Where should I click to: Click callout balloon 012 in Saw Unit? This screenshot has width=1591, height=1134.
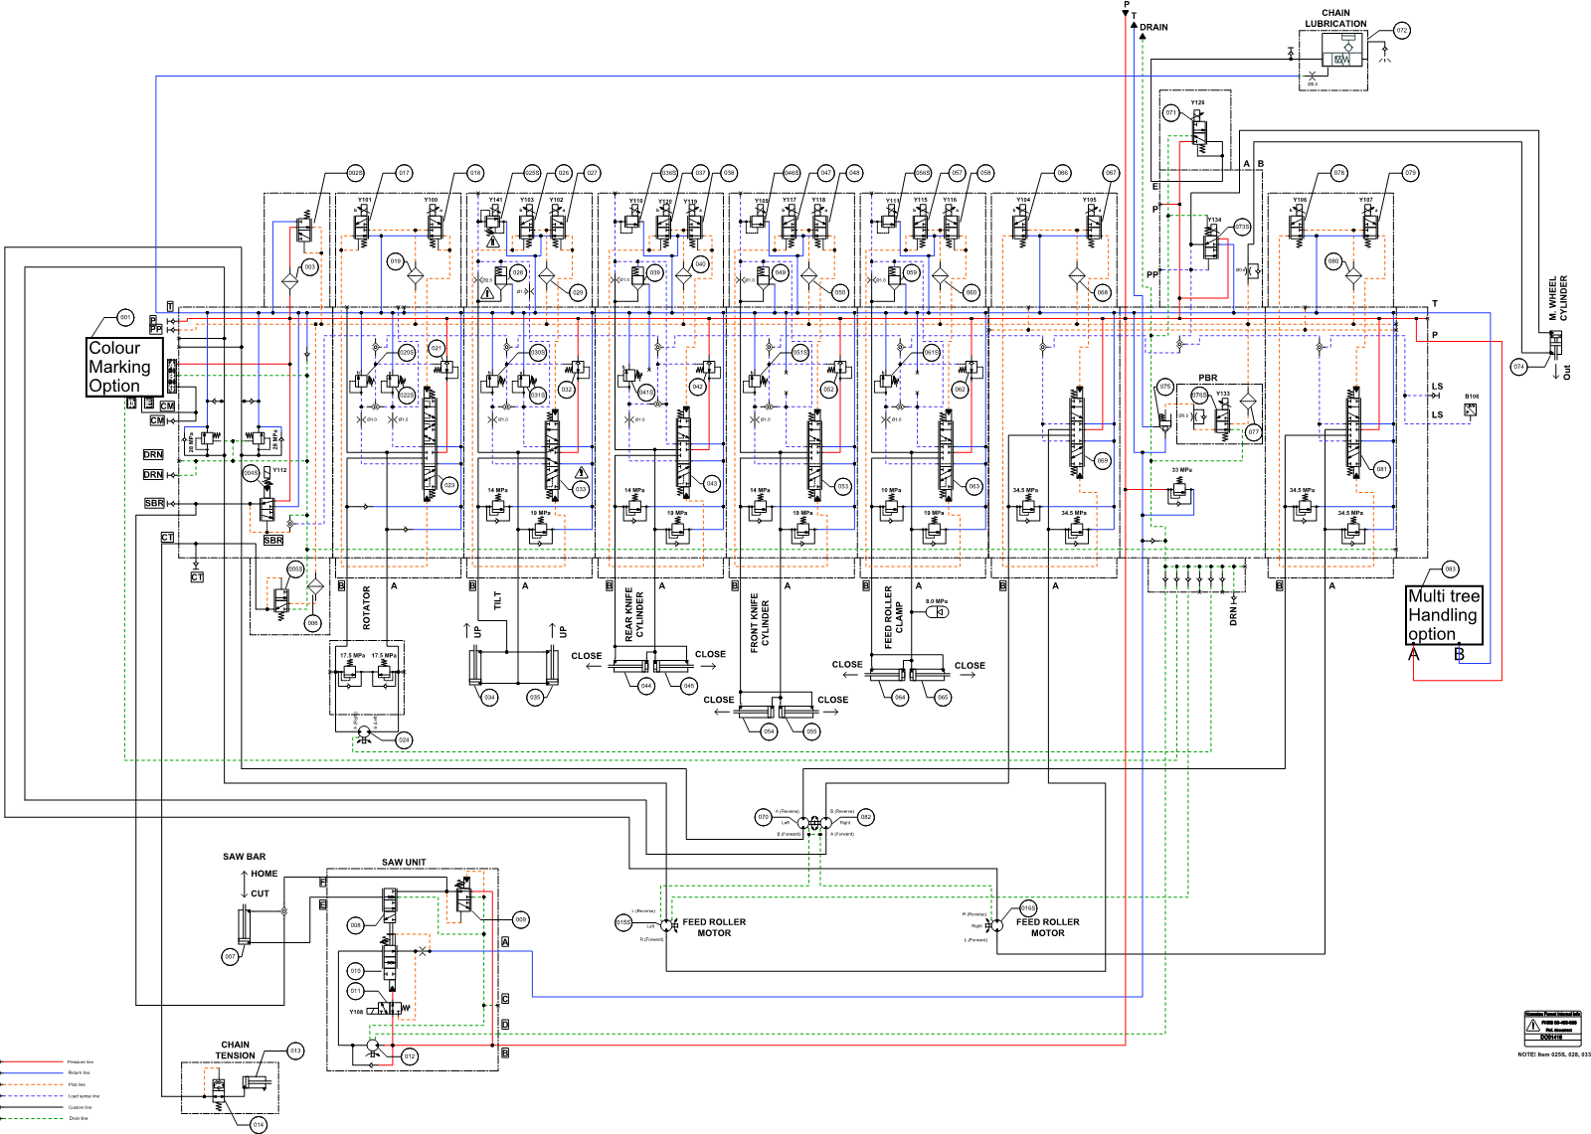410,1056
